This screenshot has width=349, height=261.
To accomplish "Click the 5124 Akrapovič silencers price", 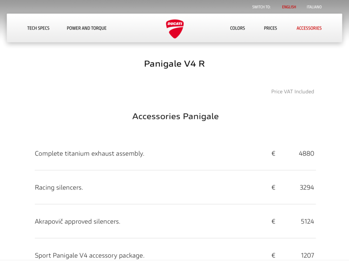I will point(307,222).
